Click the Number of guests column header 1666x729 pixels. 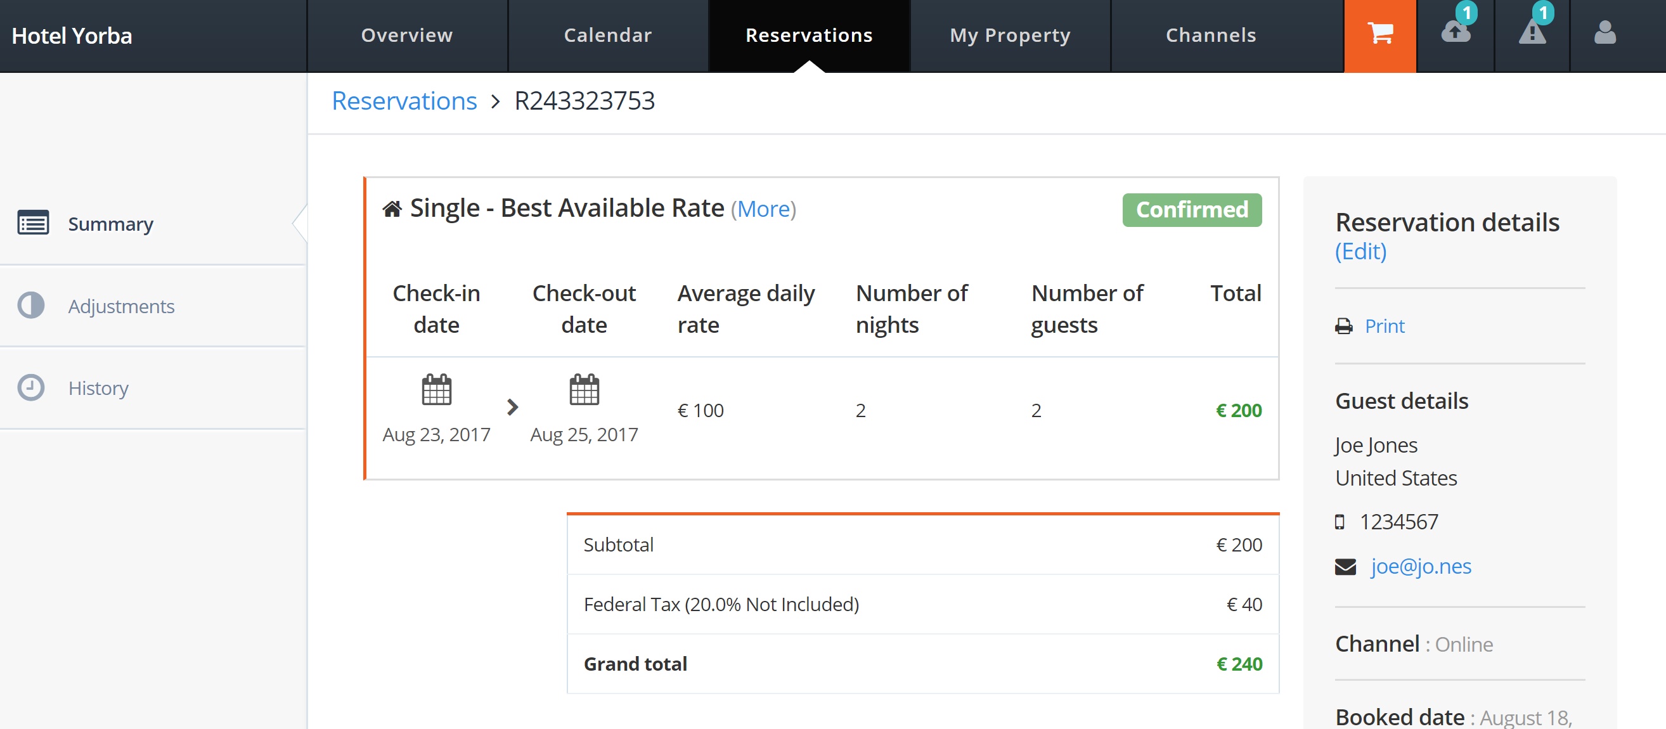pos(1087,309)
